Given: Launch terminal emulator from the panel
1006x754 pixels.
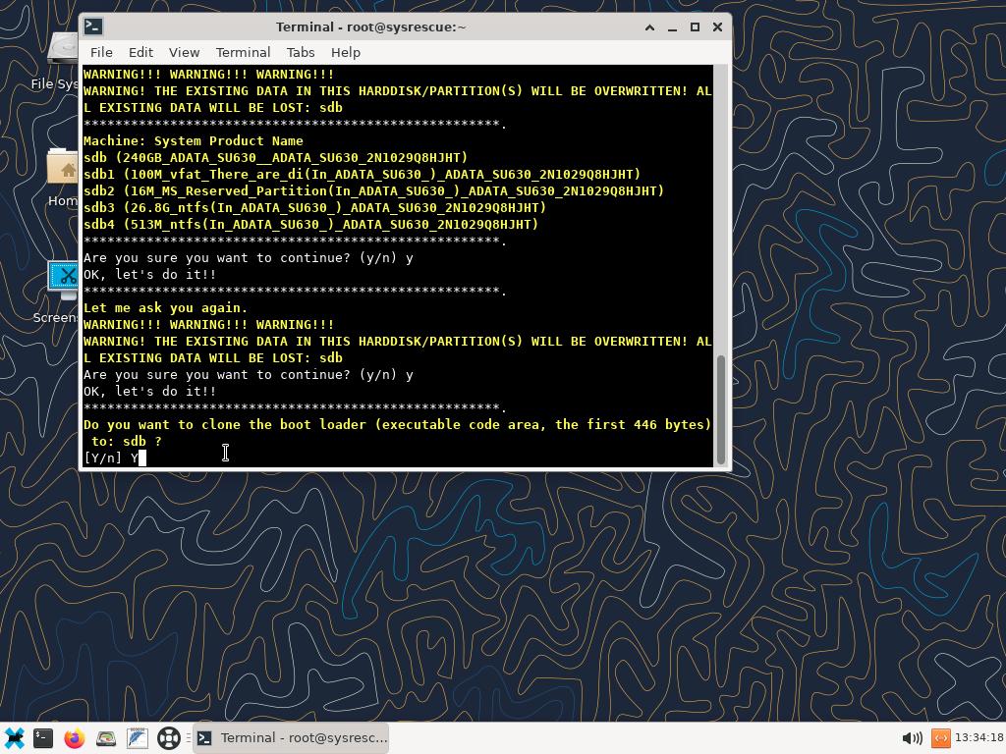Looking at the screenshot, I should (x=43, y=738).
